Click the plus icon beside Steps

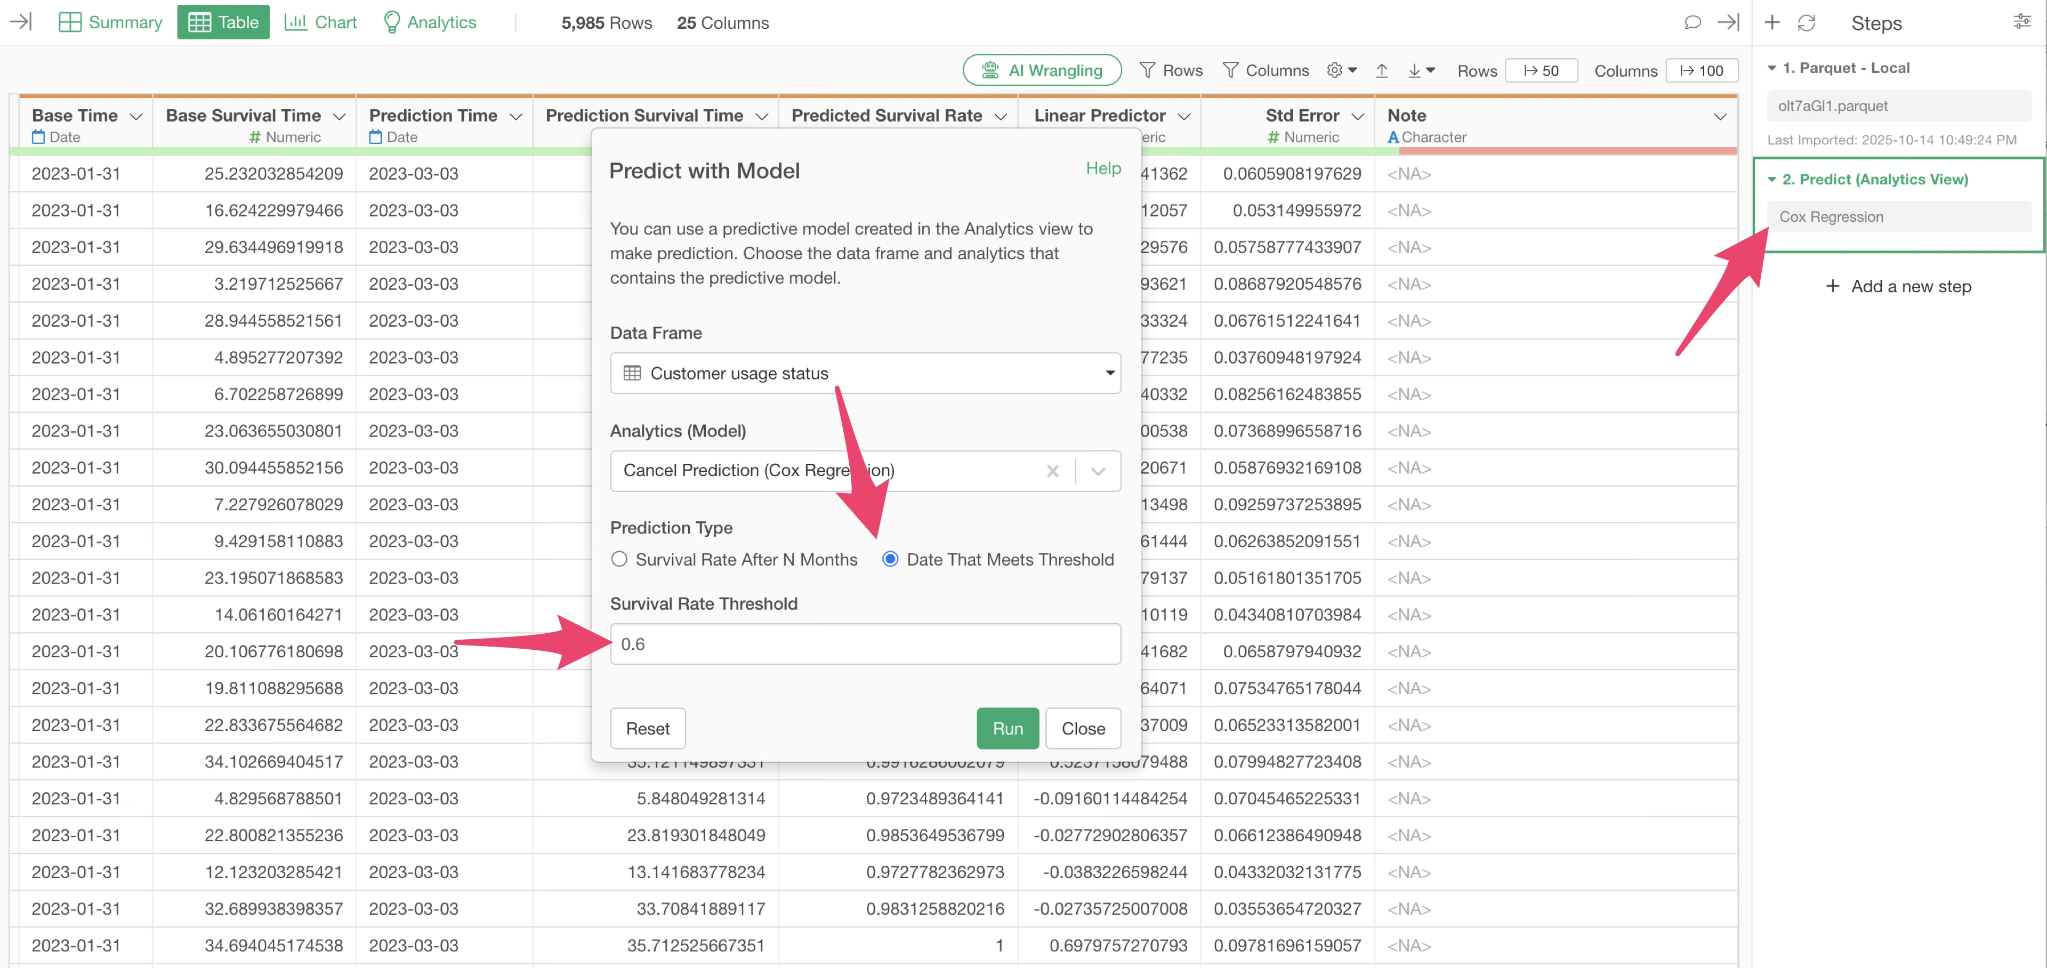click(x=1771, y=22)
